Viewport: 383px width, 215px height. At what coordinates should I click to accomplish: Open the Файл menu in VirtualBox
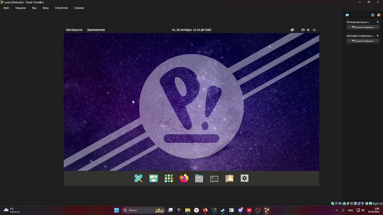6,8
